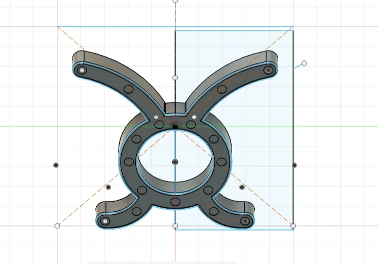Pick the rectangle corner point ending the lower-right dashed diagonal

[x=293, y=226]
